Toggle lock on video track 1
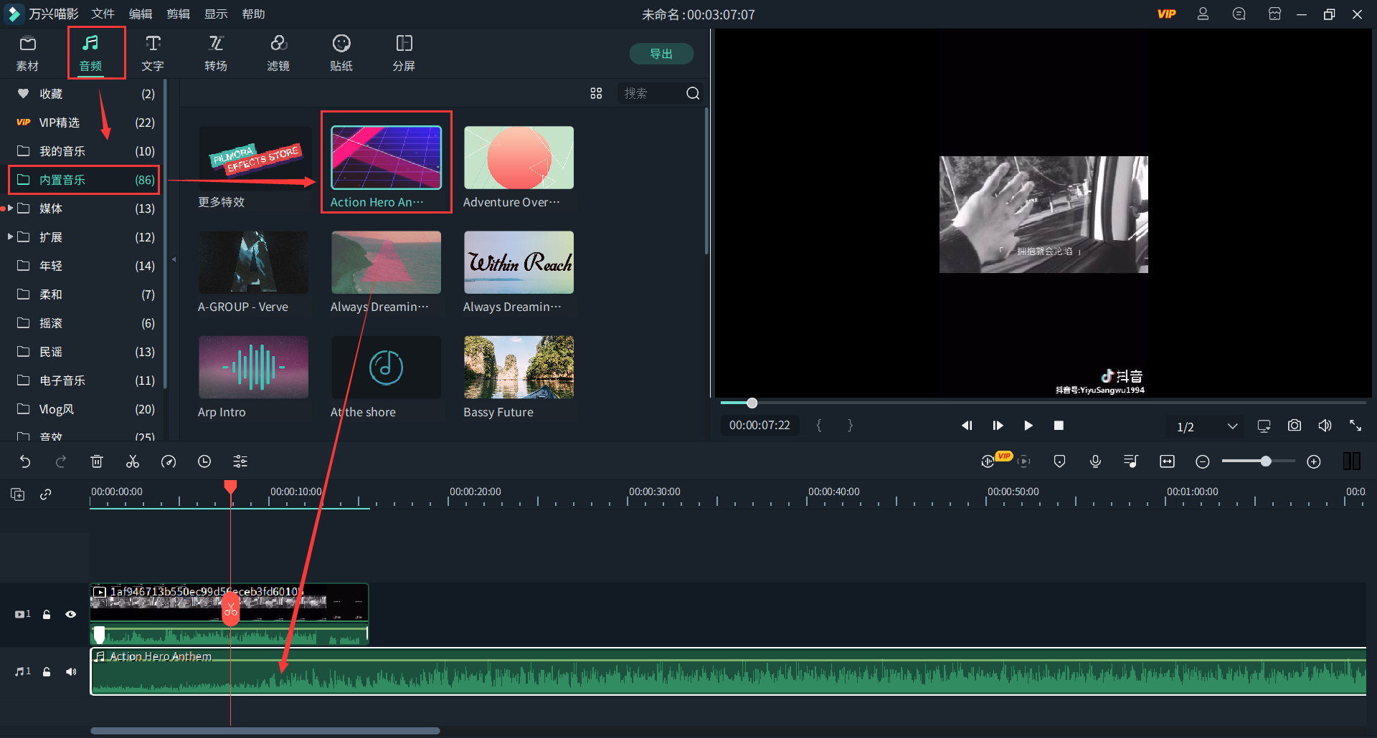The width and height of the screenshot is (1377, 738). pos(47,614)
